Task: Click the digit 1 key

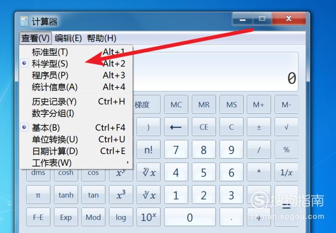Action: coord(176,195)
